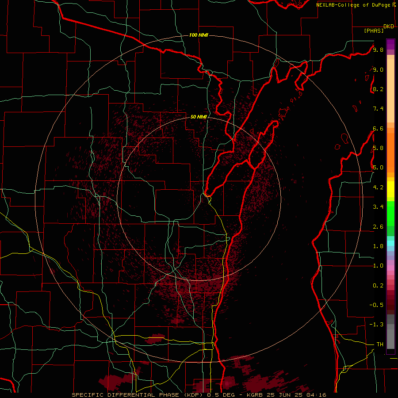Click the bright green segment of the color bar
The image size is (398, 398).
click(x=390, y=213)
